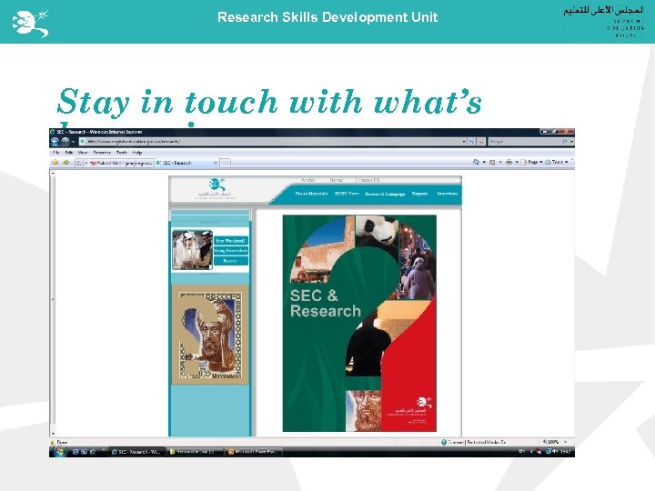Open the Home button dropdown arrow
Viewport: 655px width, 491px height.
point(484,162)
